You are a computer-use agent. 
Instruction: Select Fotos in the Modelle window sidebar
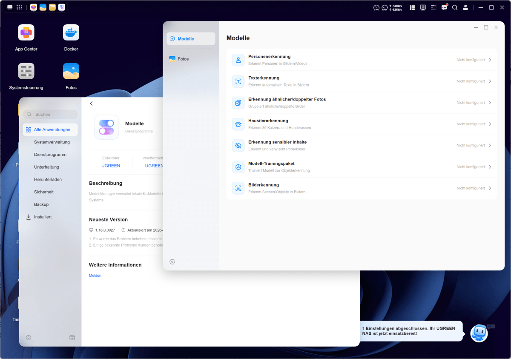pyautogui.click(x=191, y=59)
